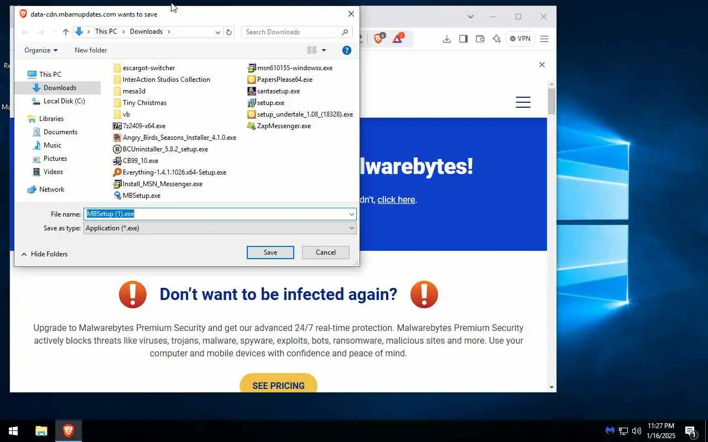Image resolution: width=708 pixels, height=442 pixels.
Task: Select Pictures library
Action: coord(50,159)
